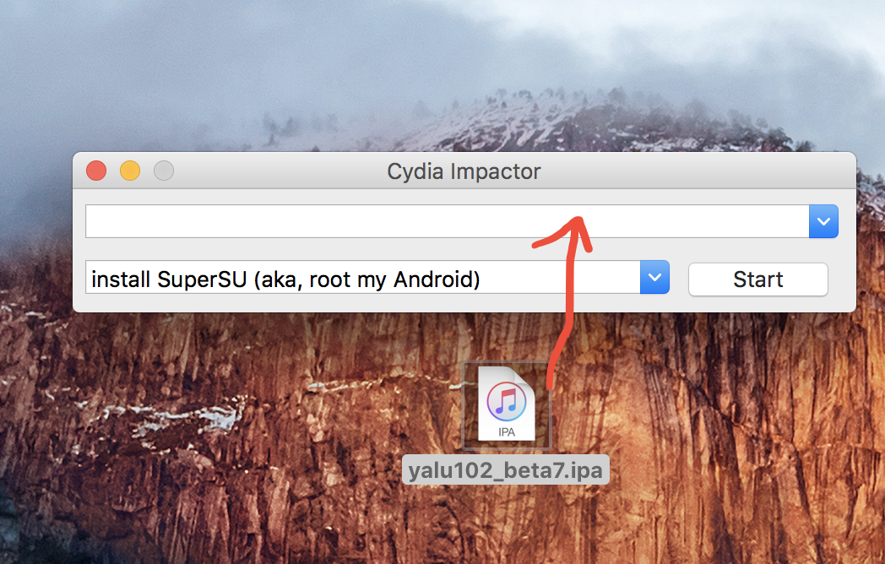Open the device selection dropdown arrow
The height and width of the screenshot is (564, 885).
[823, 221]
